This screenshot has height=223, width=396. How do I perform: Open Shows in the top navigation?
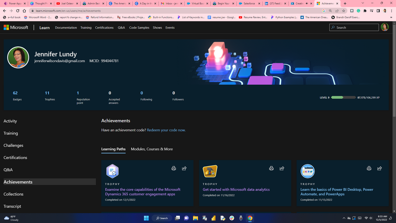157,28
